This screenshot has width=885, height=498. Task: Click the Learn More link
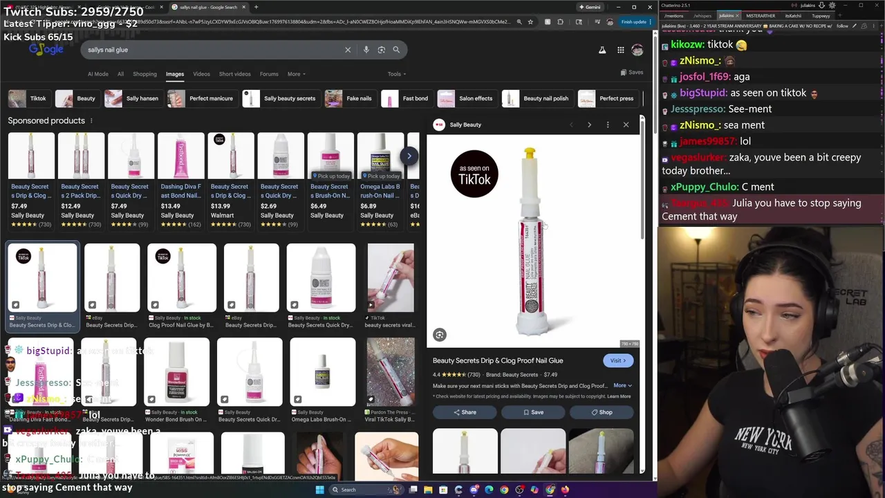(619, 396)
